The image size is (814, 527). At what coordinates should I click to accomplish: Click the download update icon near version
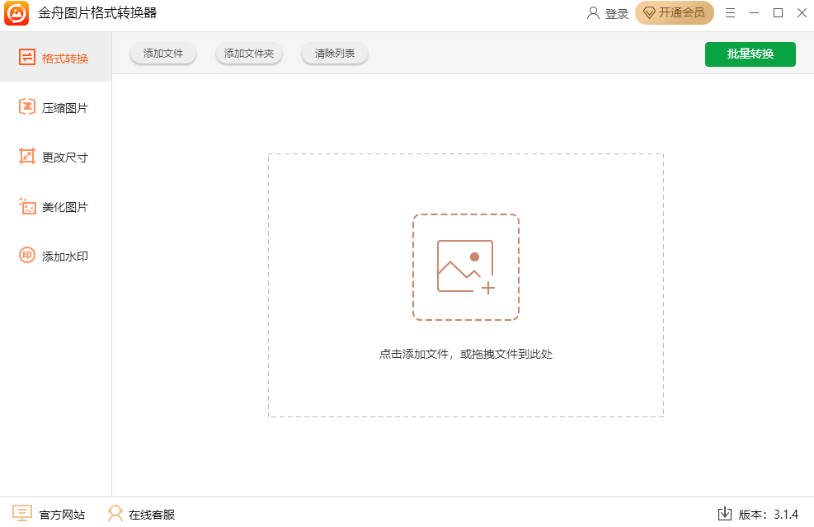coord(724,514)
